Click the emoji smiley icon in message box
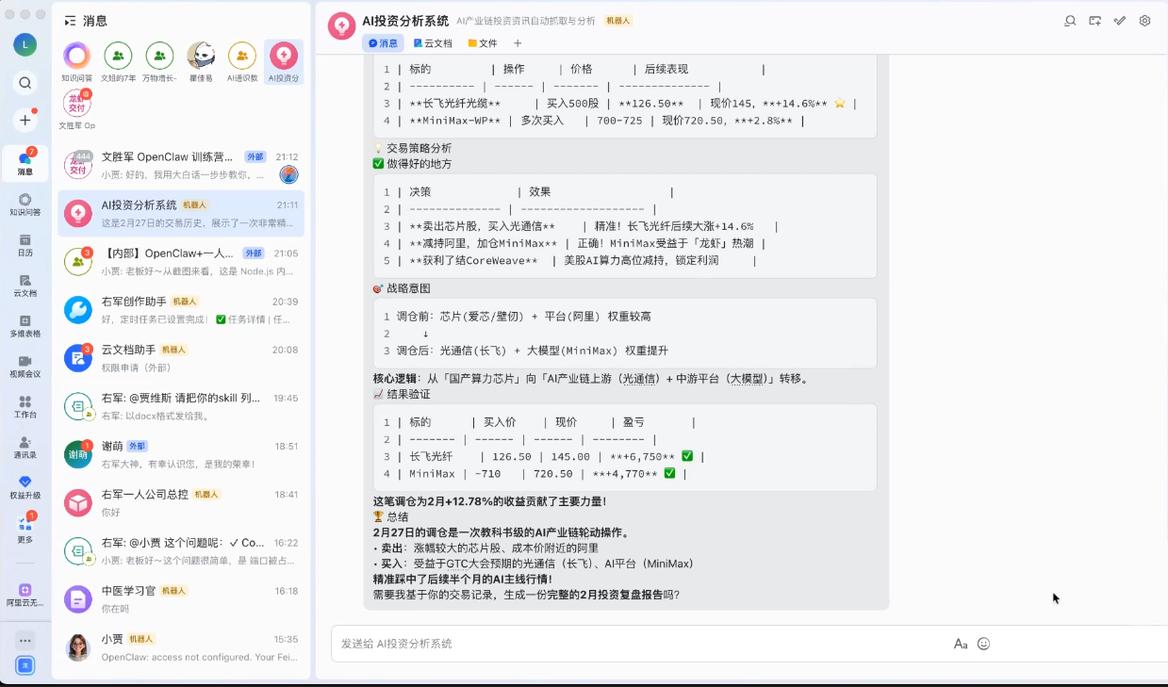The height and width of the screenshot is (687, 1168). [983, 644]
